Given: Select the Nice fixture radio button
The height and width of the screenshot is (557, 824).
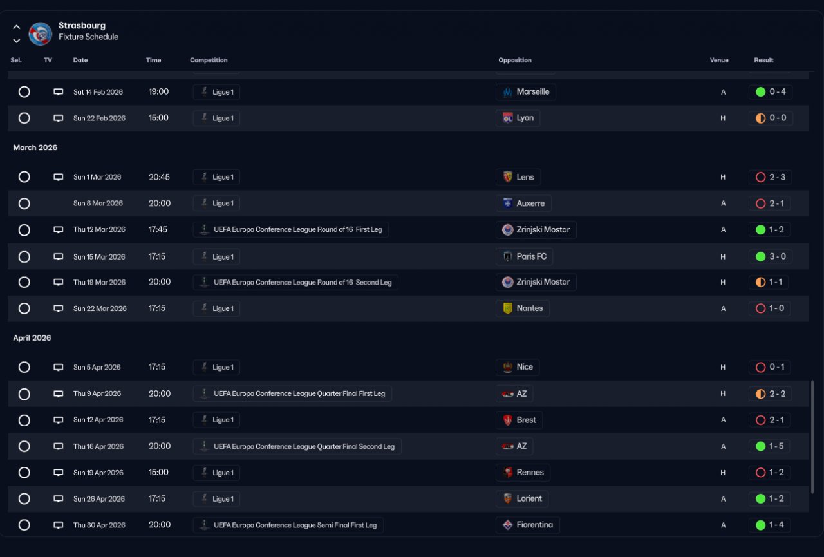Looking at the screenshot, I should tap(24, 368).
